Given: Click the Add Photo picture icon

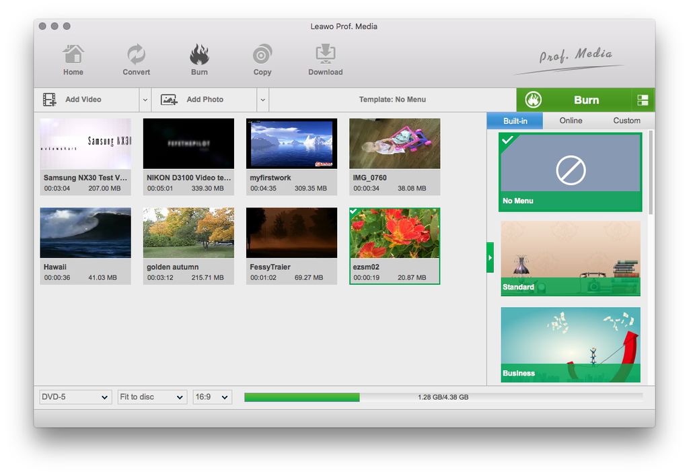Looking at the screenshot, I should [x=169, y=100].
